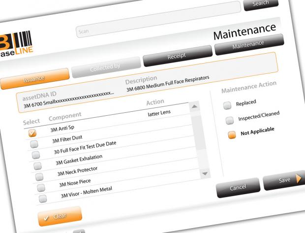Click the Select column header
305x233 pixels.
tap(31, 122)
